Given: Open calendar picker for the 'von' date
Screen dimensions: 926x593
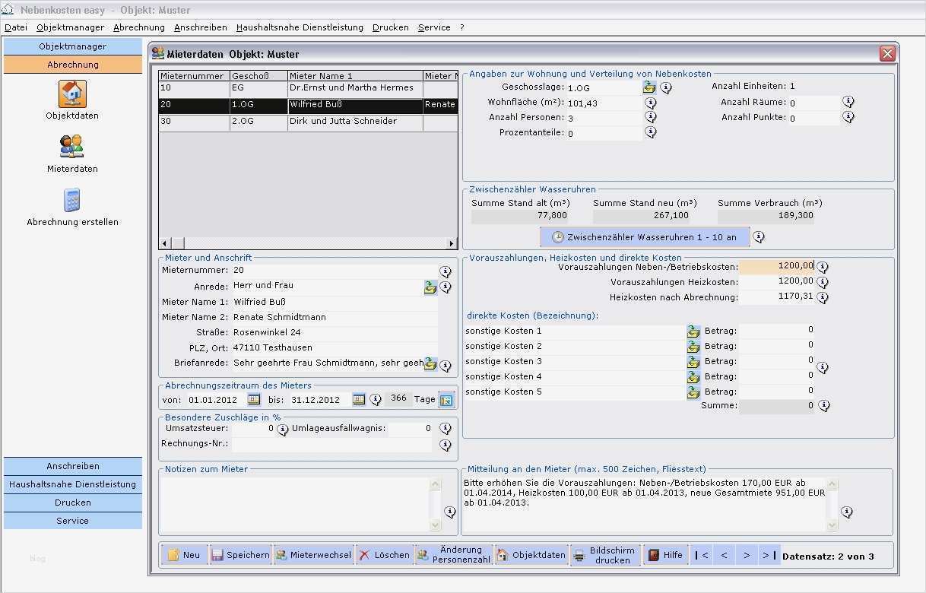Looking at the screenshot, I should point(254,399).
